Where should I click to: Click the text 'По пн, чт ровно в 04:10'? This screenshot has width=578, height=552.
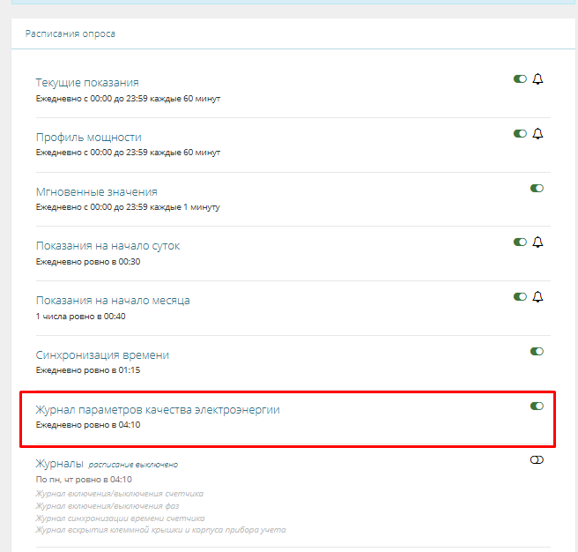(x=84, y=480)
